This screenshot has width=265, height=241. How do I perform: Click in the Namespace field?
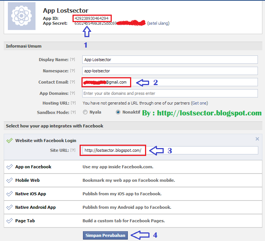tap(170, 71)
